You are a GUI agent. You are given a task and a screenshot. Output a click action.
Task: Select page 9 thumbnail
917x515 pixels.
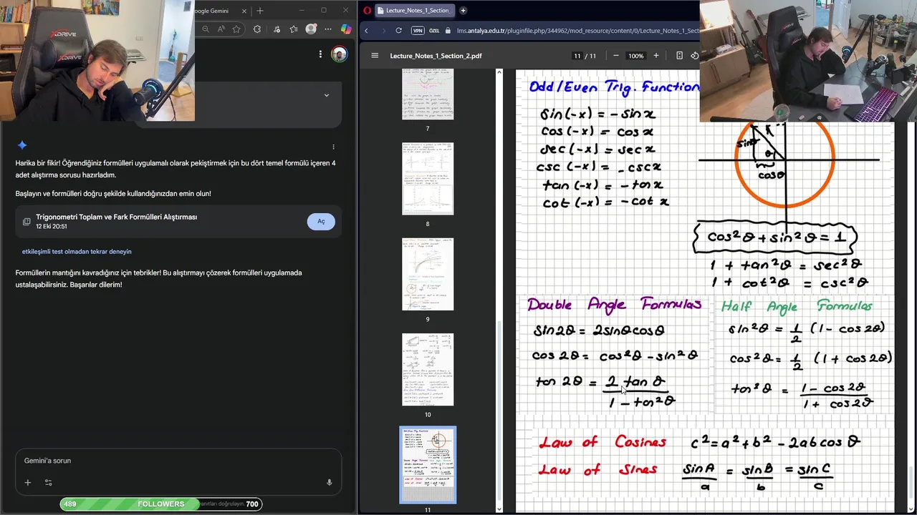(428, 274)
